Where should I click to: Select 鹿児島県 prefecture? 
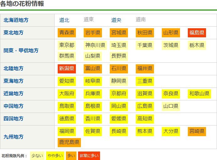click(x=69, y=142)
